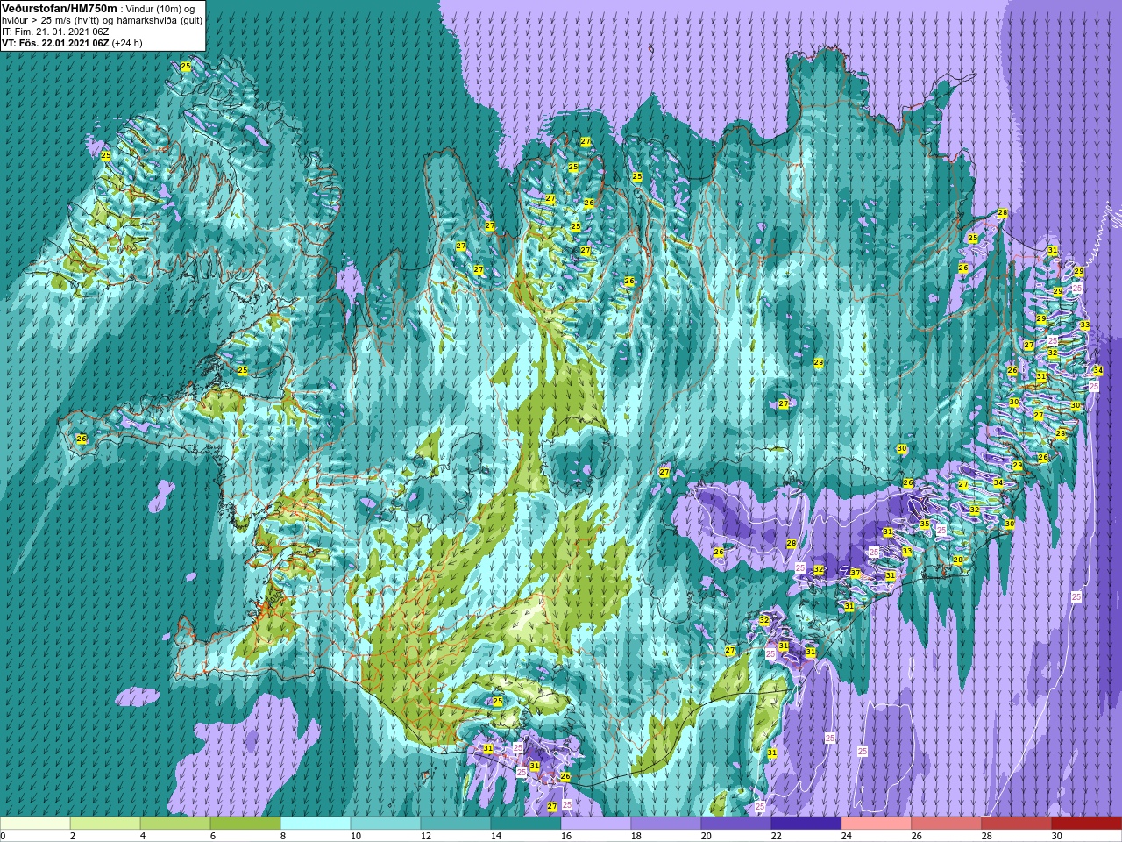Select the legend scale tick label 20
The width and height of the screenshot is (1122, 842).
(706, 836)
